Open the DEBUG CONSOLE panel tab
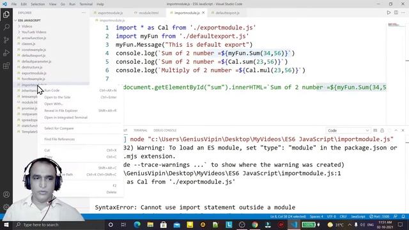Image resolution: width=409 pixels, height=230 pixels. tap(165, 130)
